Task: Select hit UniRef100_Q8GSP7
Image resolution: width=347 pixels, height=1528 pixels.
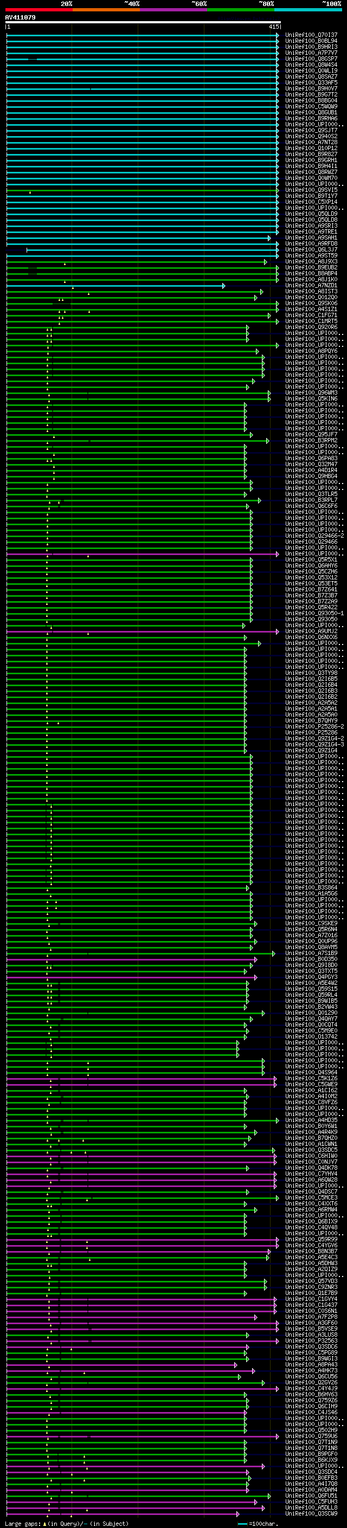Action: coord(311,59)
